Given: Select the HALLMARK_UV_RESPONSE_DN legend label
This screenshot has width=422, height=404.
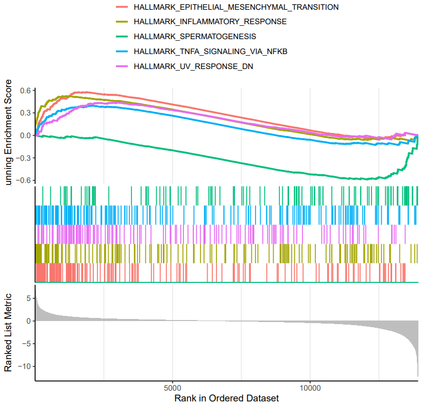Looking at the screenshot, I should coord(194,66).
